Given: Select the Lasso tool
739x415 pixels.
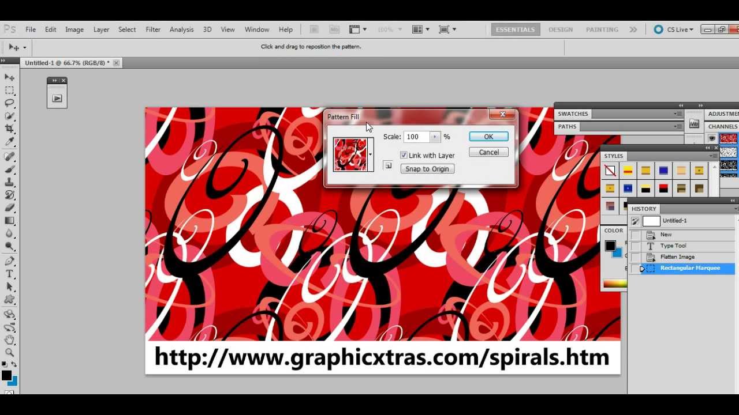Looking at the screenshot, I should point(9,103).
